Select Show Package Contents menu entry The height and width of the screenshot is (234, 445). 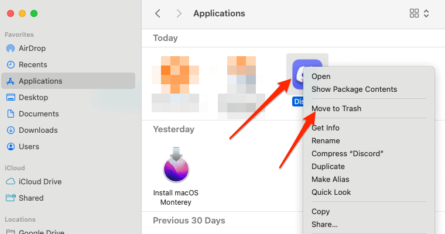(x=354, y=90)
